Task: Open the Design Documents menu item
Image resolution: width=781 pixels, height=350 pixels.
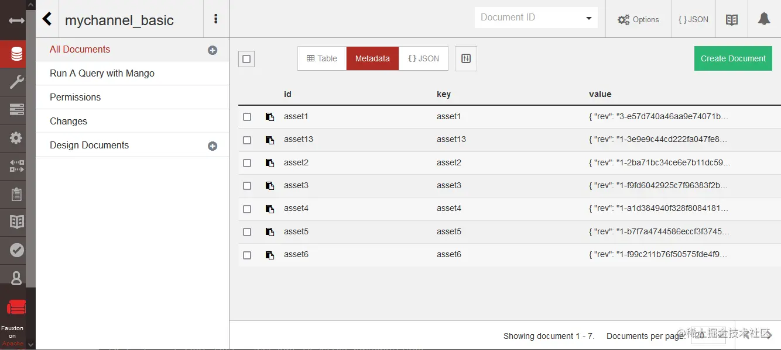Action: pyautogui.click(x=89, y=145)
